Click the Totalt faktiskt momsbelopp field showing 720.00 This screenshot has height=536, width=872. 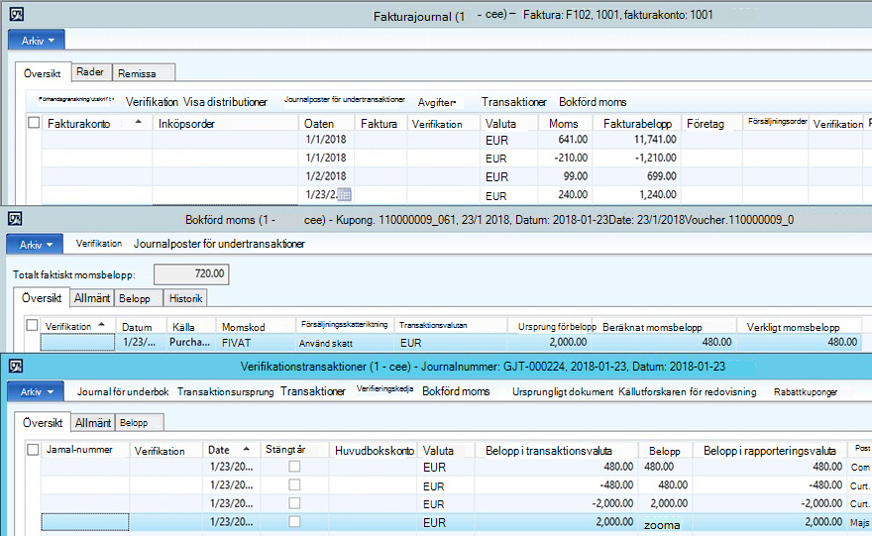tap(191, 273)
